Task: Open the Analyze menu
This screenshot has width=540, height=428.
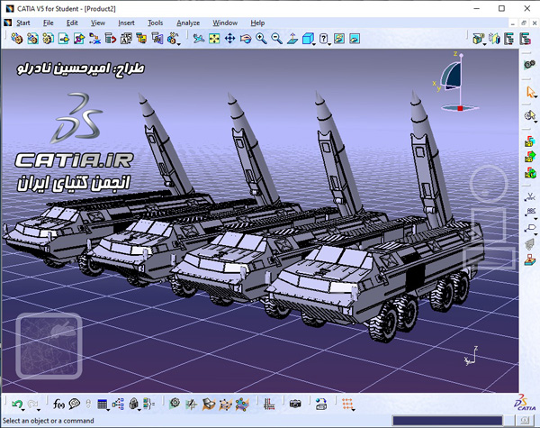Action: click(188, 23)
